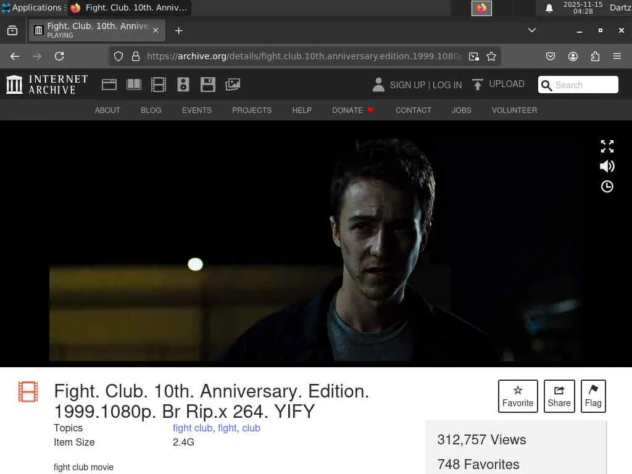Image resolution: width=632 pixels, height=474 pixels.
Task: Click the date and time clock
Action: click(583, 7)
